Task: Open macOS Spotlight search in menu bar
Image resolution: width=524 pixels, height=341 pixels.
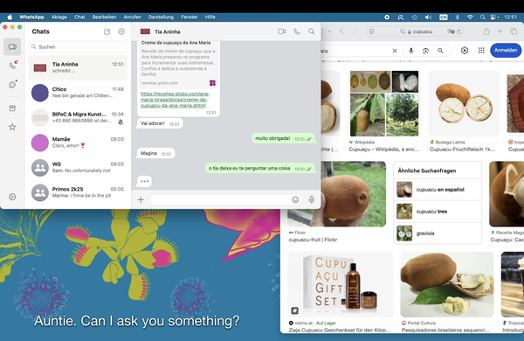Action: 483,17
